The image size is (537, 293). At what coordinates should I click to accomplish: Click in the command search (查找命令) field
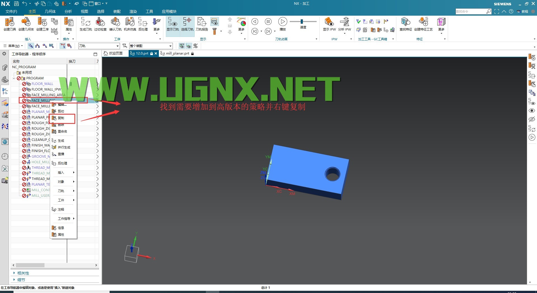(471, 11)
